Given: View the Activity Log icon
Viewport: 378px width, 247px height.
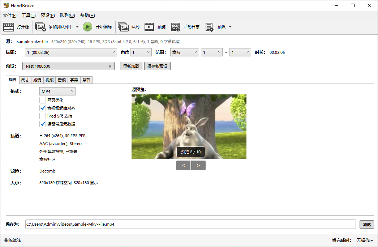Looking at the screenshot, I should [175, 26].
